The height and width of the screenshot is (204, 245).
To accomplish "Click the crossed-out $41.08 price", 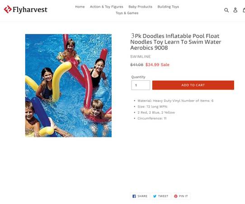I will coord(137,65).
